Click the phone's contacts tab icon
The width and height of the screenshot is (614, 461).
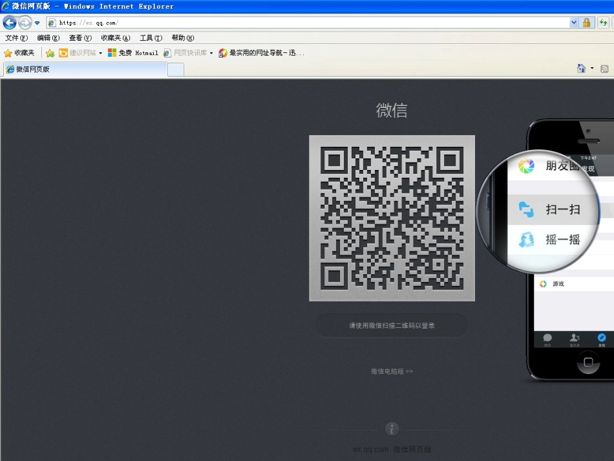click(x=575, y=338)
